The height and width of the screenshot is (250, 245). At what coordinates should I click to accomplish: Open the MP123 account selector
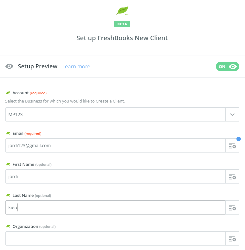[x=115, y=115]
